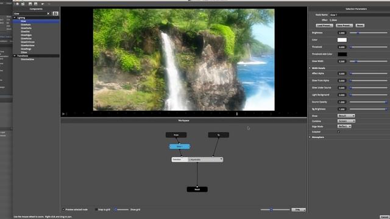Click the Affect Alpha slider
Screen dimensions: 390x219
click(369, 74)
